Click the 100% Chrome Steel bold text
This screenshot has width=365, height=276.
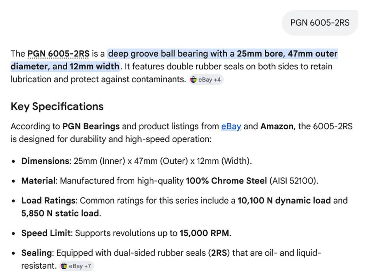[x=226, y=181]
